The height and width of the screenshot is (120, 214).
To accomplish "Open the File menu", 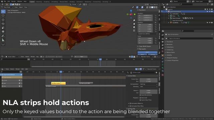I will (5, 1).
